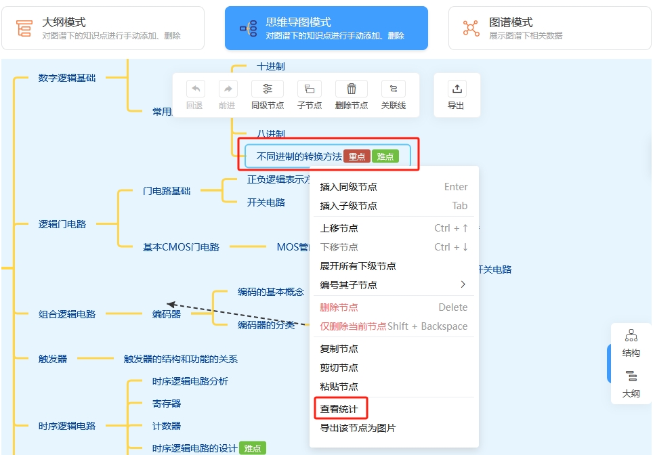Click the 关联线 association line icon
The image size is (655, 455).
(x=393, y=89)
